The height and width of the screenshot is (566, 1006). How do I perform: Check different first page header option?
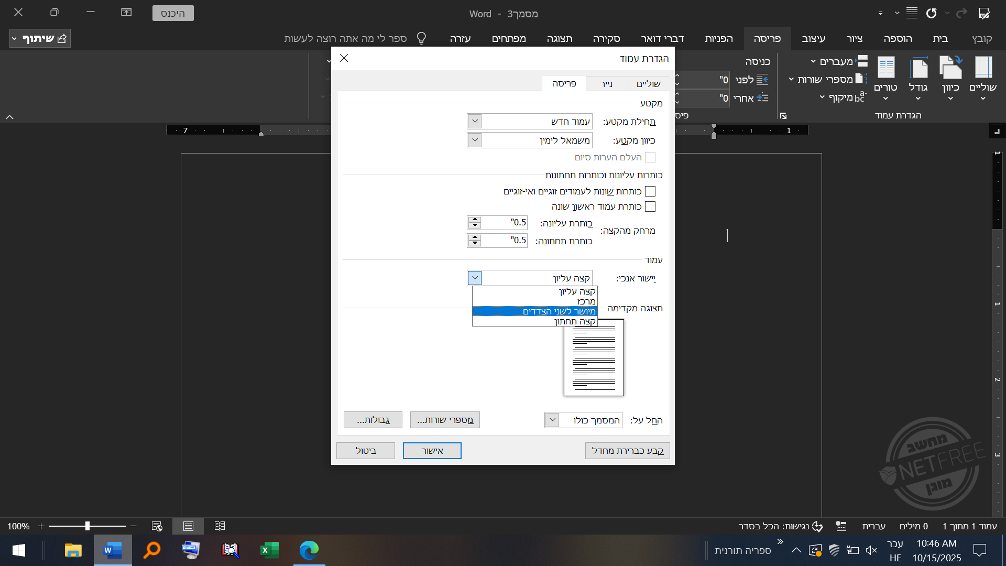650,206
